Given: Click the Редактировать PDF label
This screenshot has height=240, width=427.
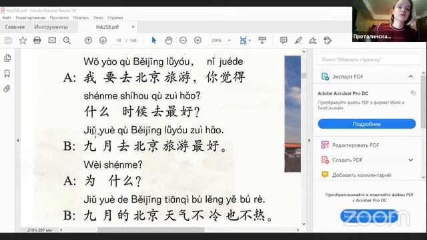Looking at the screenshot, I should 356,145.
